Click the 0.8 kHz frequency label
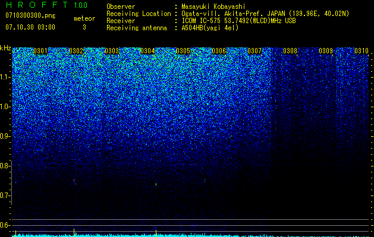 point(5,166)
